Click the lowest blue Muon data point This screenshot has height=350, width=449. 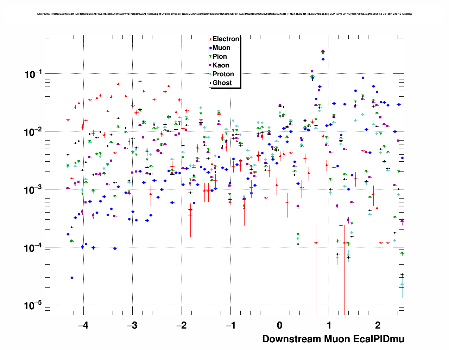tap(72, 278)
